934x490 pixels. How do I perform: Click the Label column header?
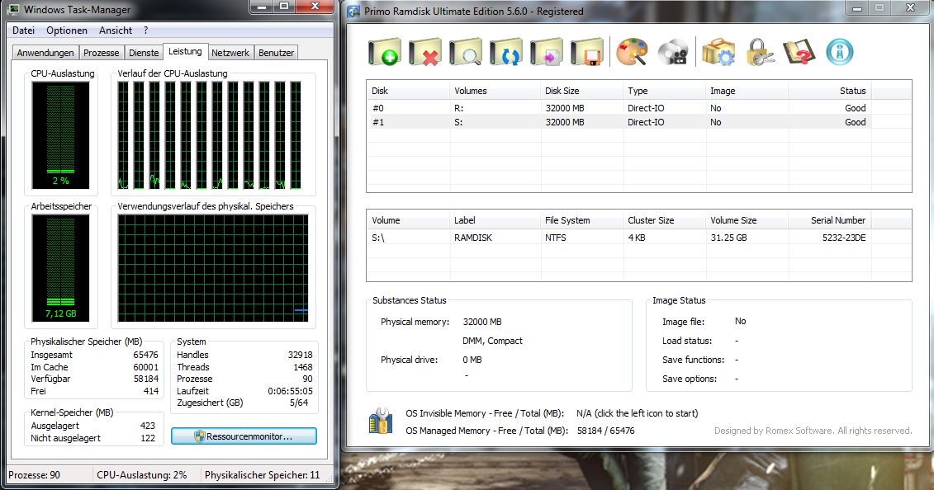click(x=495, y=220)
